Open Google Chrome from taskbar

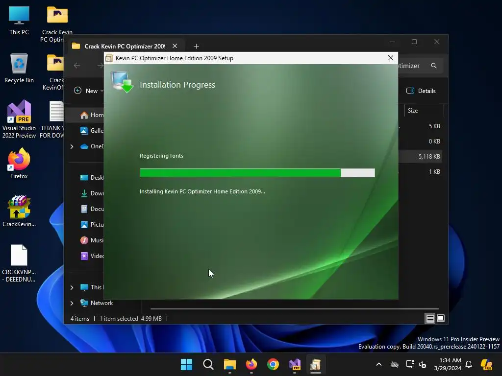(x=273, y=364)
